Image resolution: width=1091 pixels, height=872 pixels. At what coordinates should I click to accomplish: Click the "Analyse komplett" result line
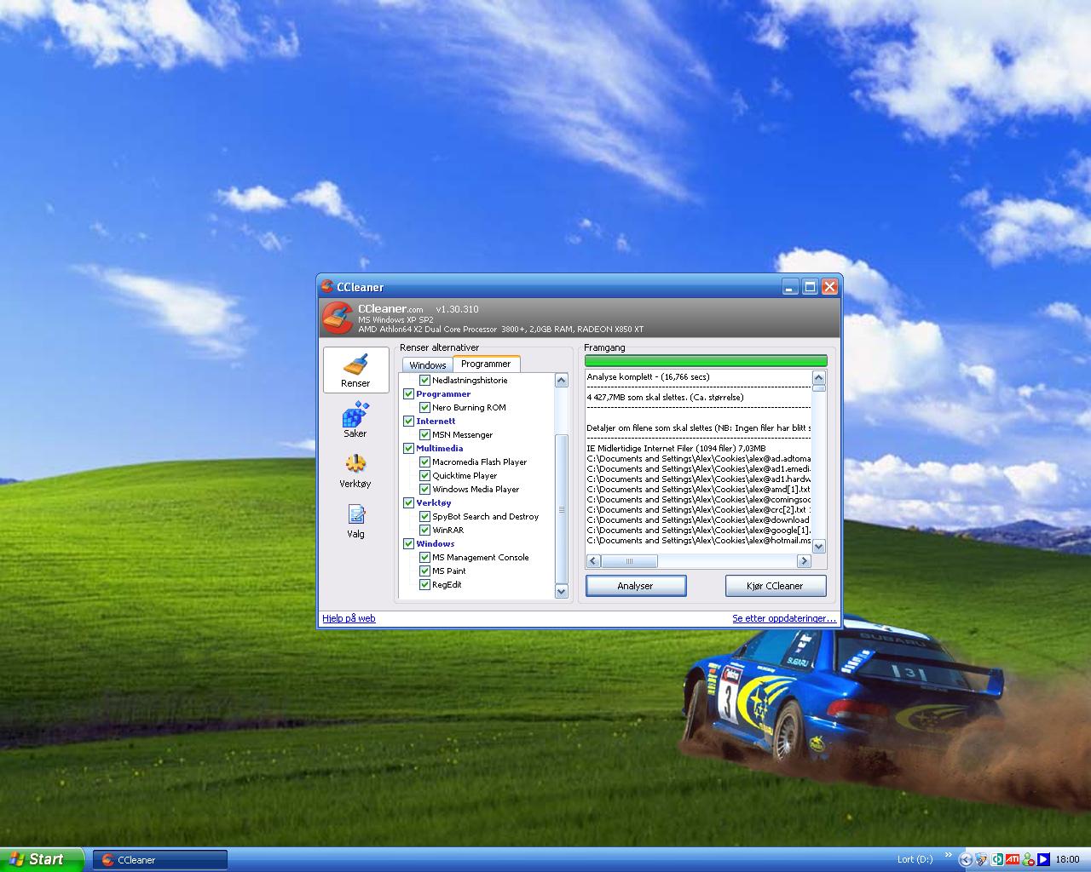pos(648,376)
